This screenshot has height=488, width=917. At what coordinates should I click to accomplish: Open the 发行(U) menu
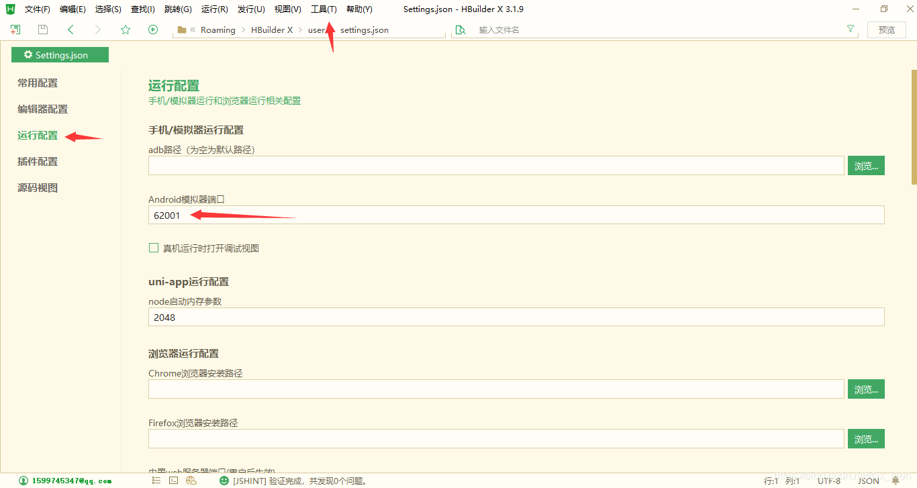[251, 9]
